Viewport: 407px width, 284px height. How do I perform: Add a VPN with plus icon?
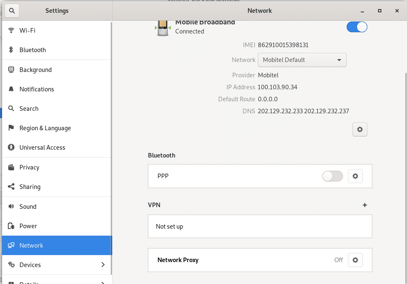tap(365, 205)
